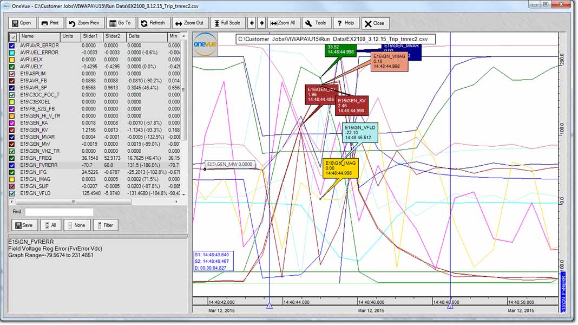The width and height of the screenshot is (578, 325).
Task: Click the Slider1 column header
Action: click(89, 36)
